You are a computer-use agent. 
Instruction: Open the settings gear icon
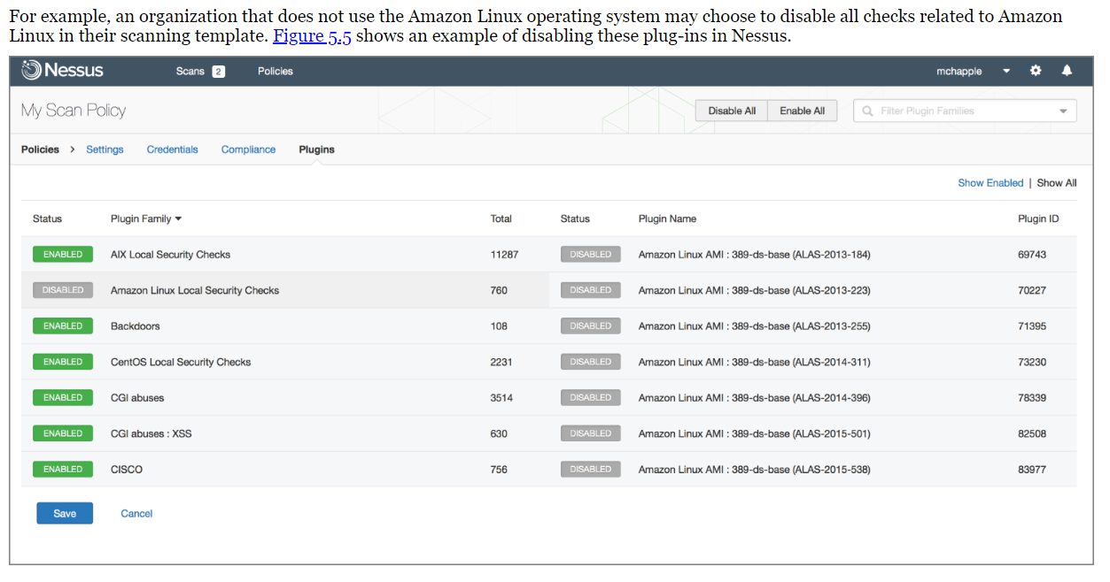1036,71
